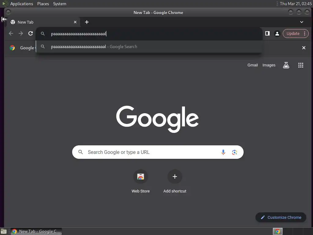Screen dimensions: 313x235
Task: Open the side panel icon
Action: point(267,33)
